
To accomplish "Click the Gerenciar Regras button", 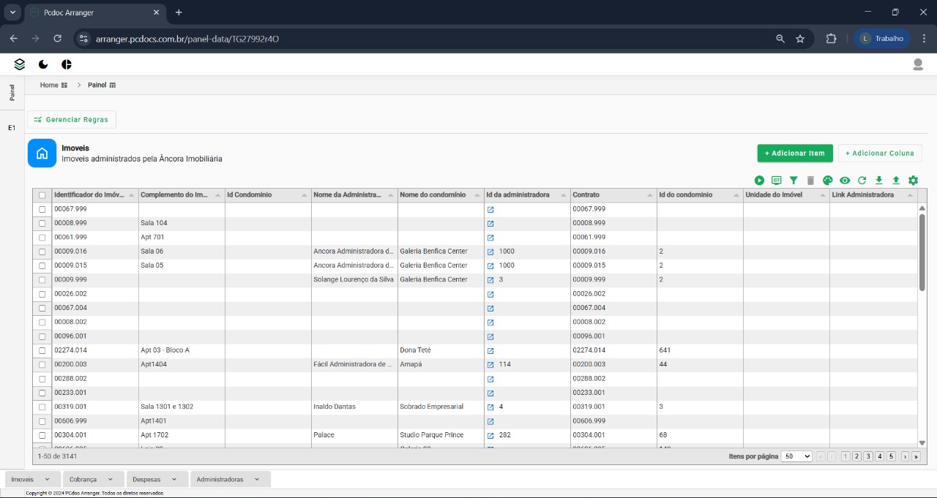I will click(71, 119).
